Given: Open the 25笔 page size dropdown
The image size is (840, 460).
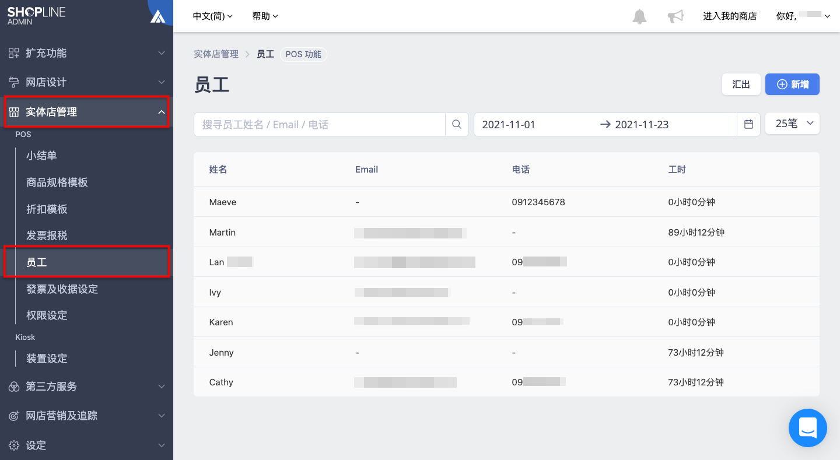Looking at the screenshot, I should click(x=792, y=124).
